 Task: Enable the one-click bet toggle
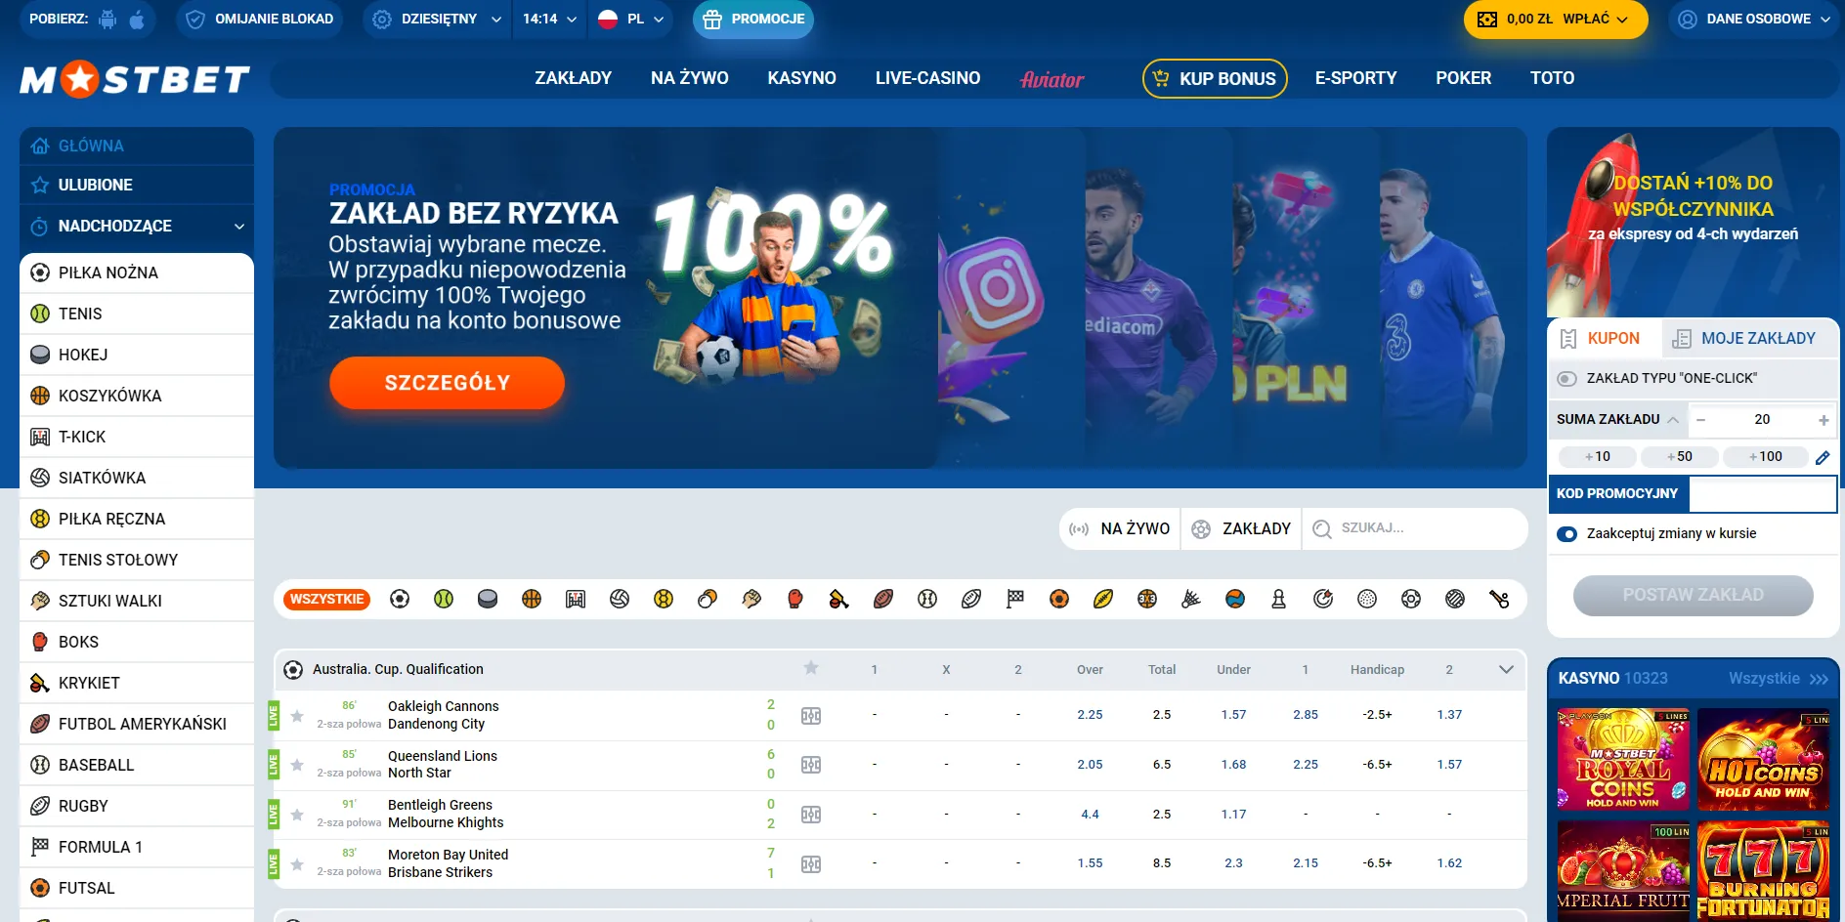coord(1566,378)
